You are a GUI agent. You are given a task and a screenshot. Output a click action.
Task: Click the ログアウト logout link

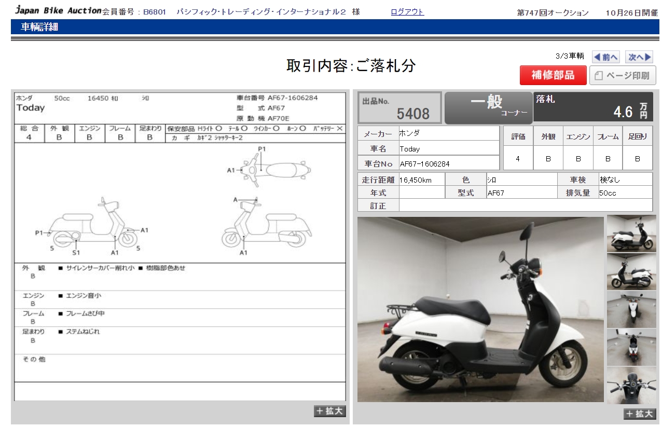point(407,12)
